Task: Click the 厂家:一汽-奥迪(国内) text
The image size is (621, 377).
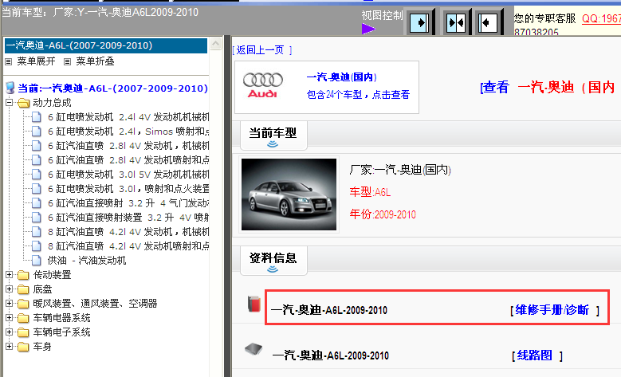Action: pyautogui.click(x=400, y=170)
